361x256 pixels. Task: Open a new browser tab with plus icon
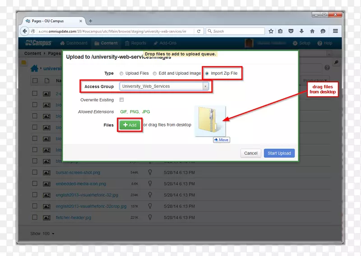coord(91,21)
